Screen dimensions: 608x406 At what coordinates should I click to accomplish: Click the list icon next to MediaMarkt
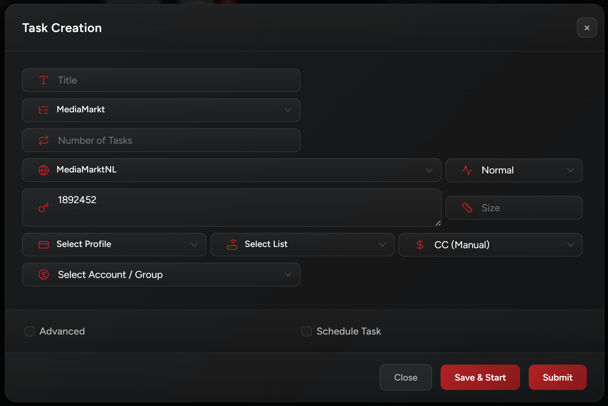tap(44, 110)
